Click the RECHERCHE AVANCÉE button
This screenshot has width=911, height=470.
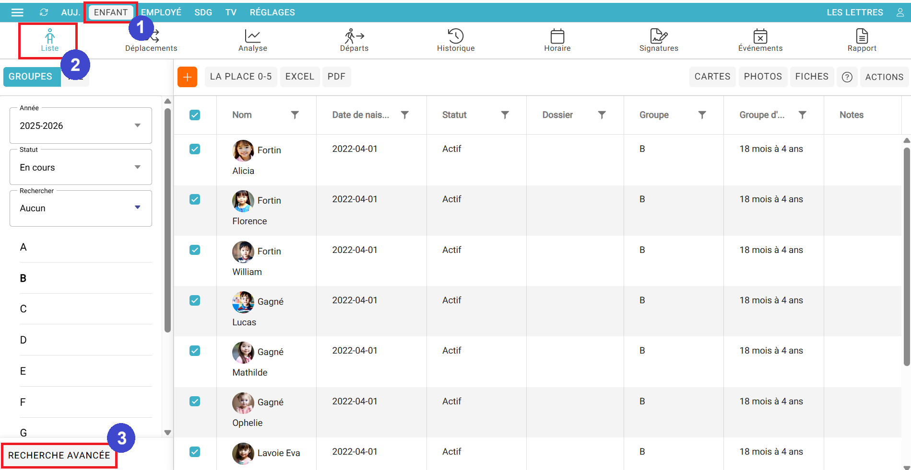click(x=59, y=455)
